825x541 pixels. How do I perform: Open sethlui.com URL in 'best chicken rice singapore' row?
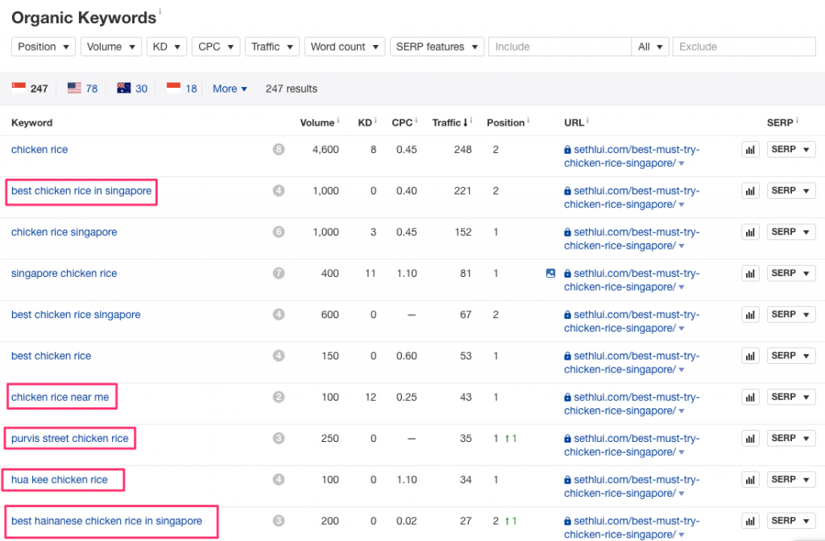click(x=632, y=321)
